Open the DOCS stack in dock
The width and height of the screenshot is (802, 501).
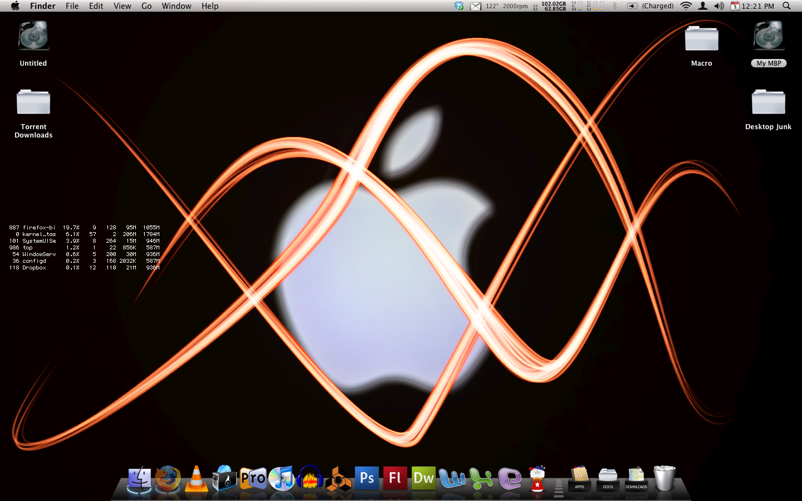click(x=608, y=479)
